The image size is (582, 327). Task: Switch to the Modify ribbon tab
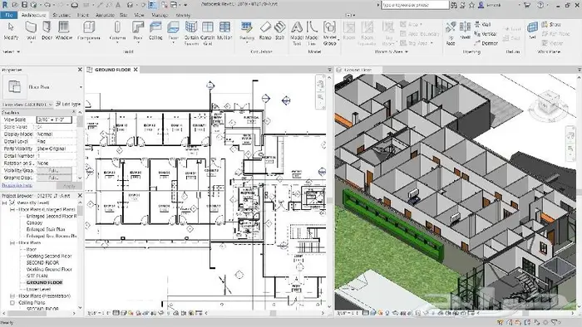(183, 15)
